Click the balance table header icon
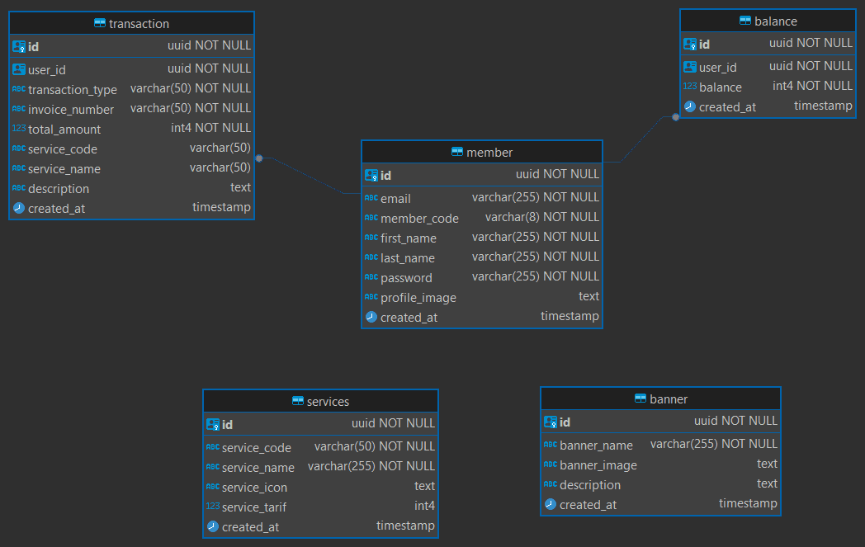Screen dimensions: 865x547 point(745,21)
